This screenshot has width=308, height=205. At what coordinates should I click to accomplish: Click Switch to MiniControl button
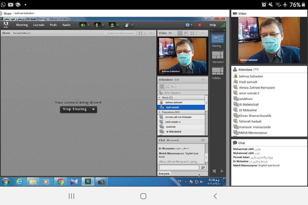[120, 33]
